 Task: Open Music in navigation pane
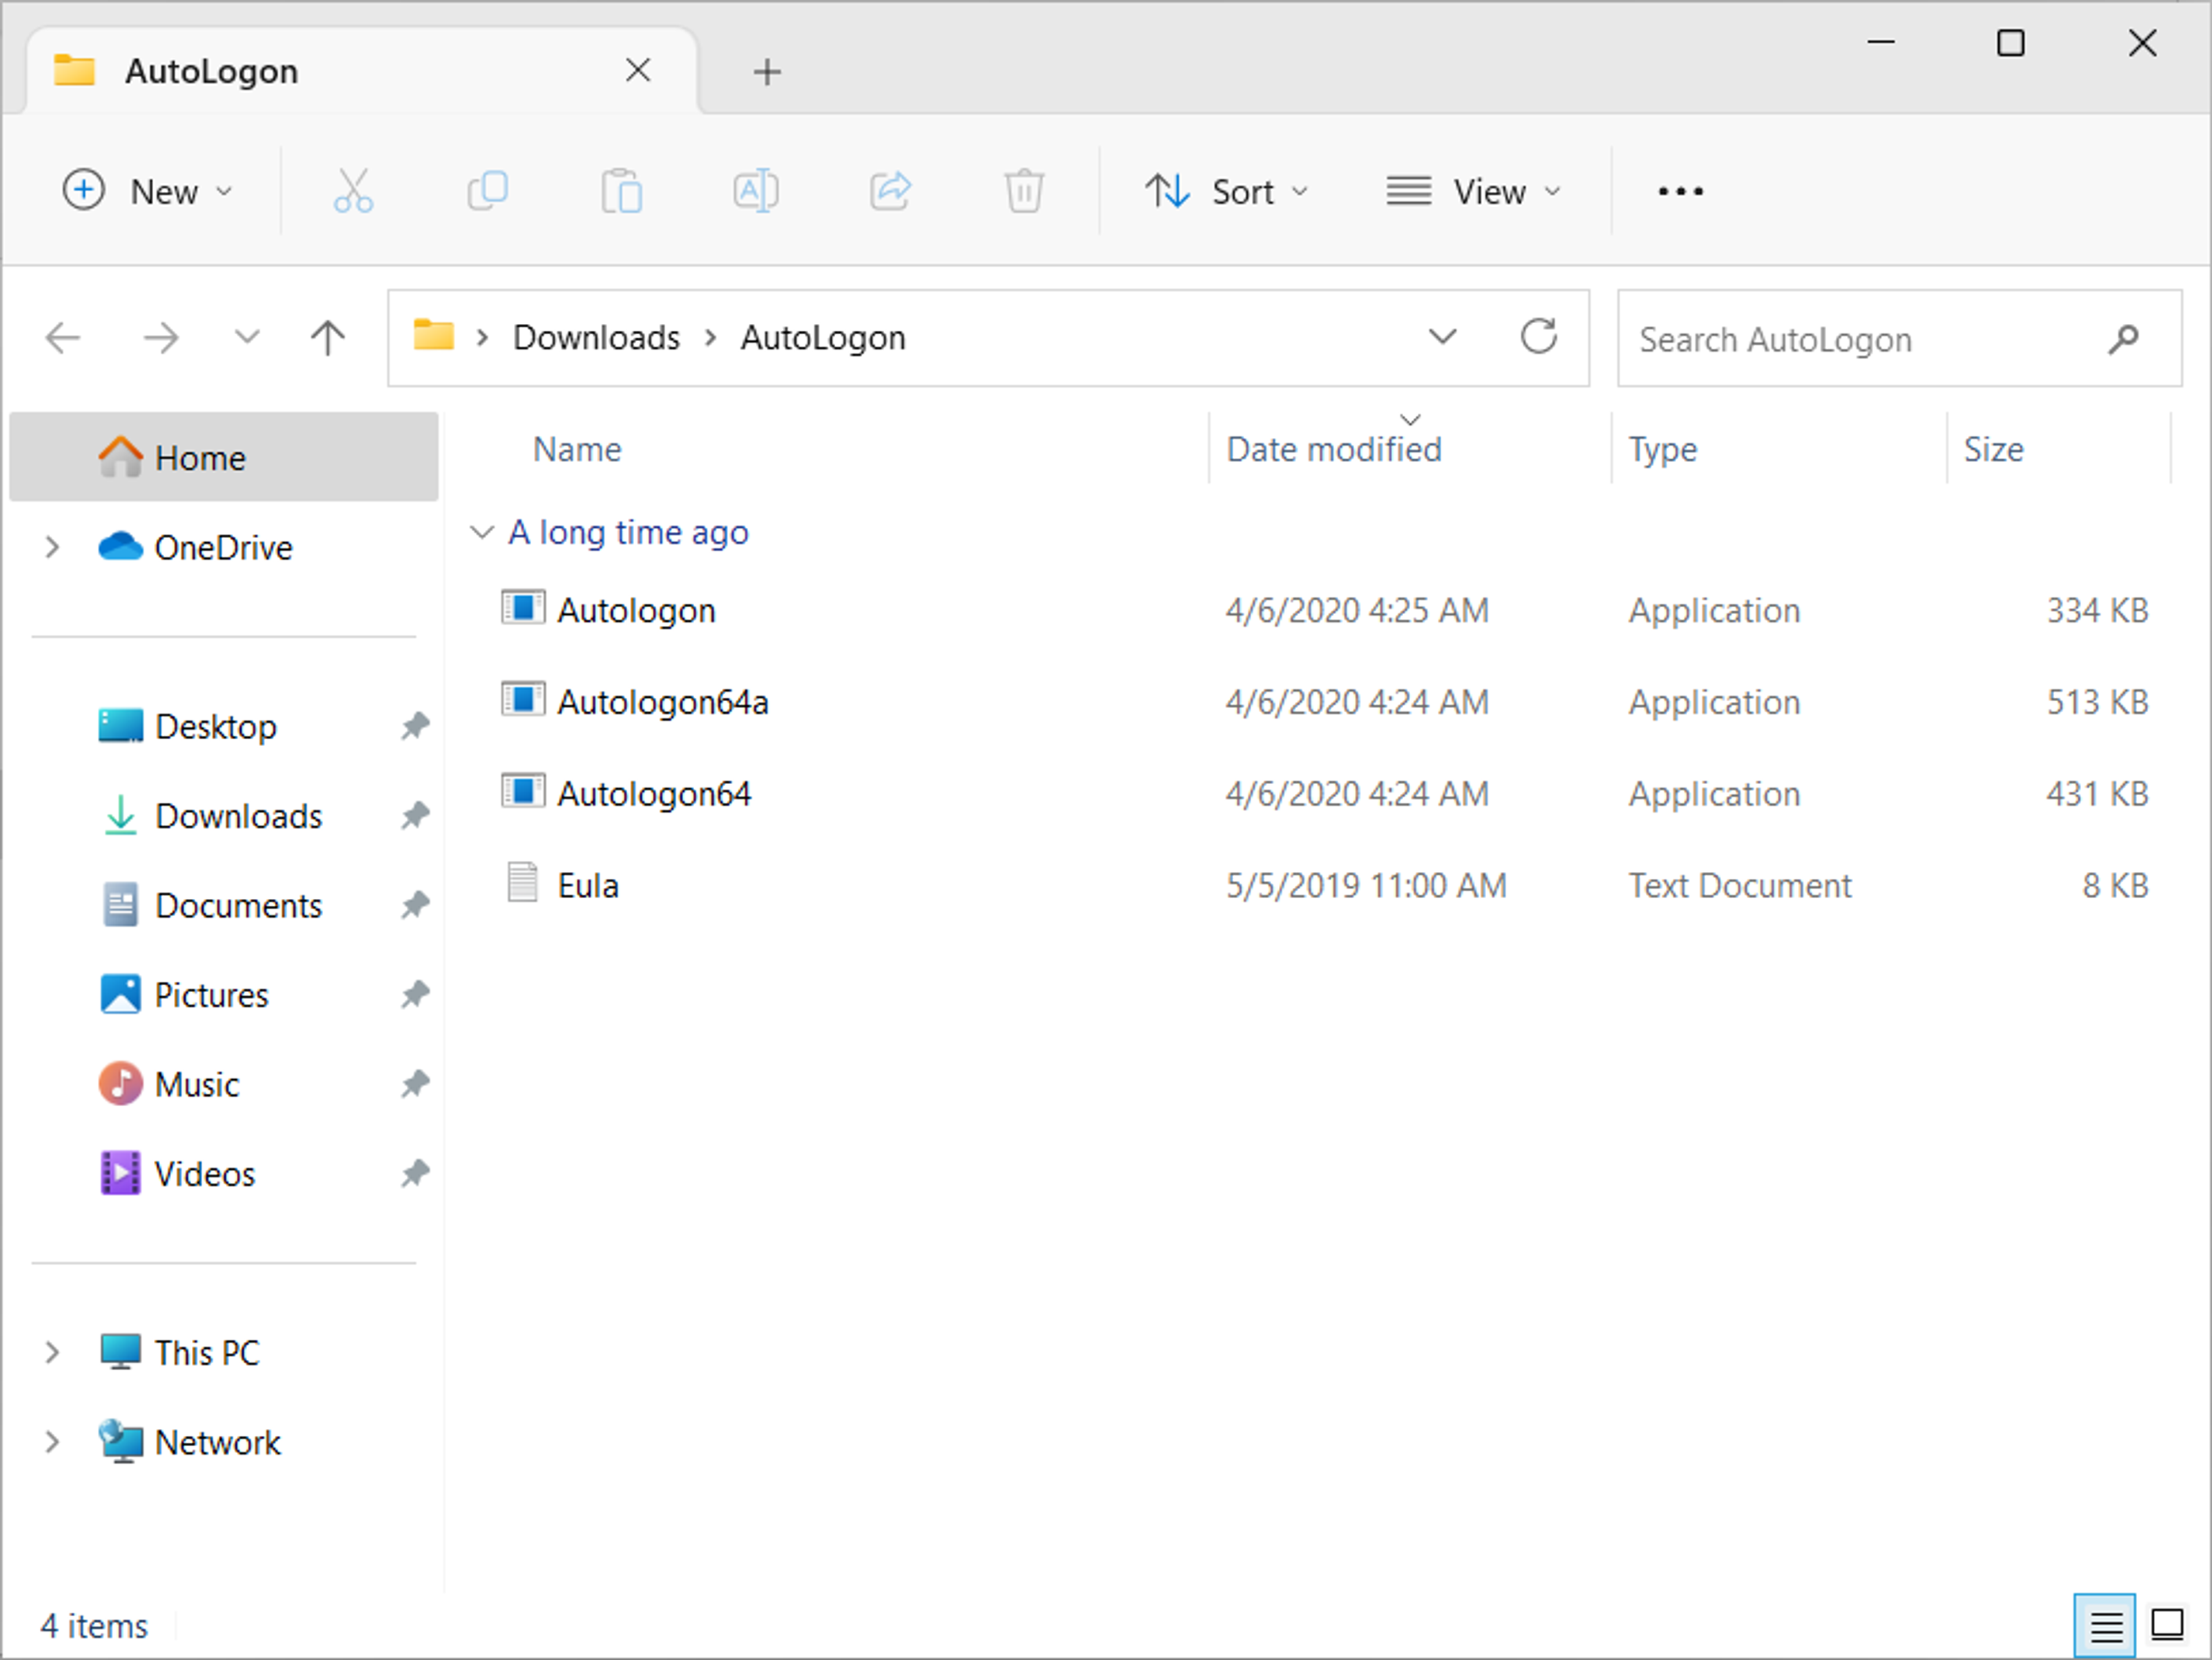point(196,1084)
